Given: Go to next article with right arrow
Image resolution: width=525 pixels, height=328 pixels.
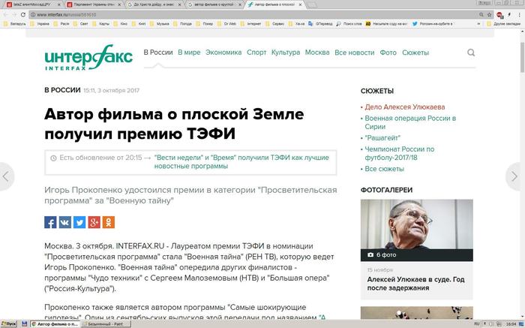Looking at the screenshot, I should click(x=515, y=176).
